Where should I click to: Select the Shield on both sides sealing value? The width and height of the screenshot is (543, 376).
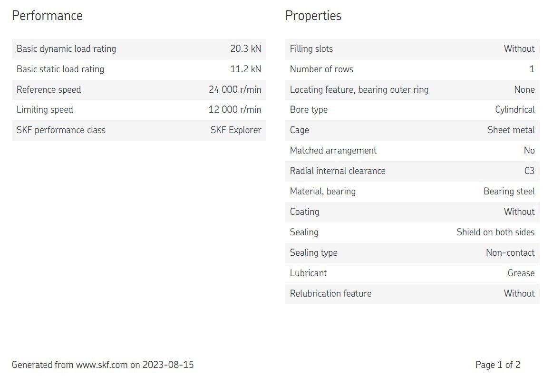[495, 232]
